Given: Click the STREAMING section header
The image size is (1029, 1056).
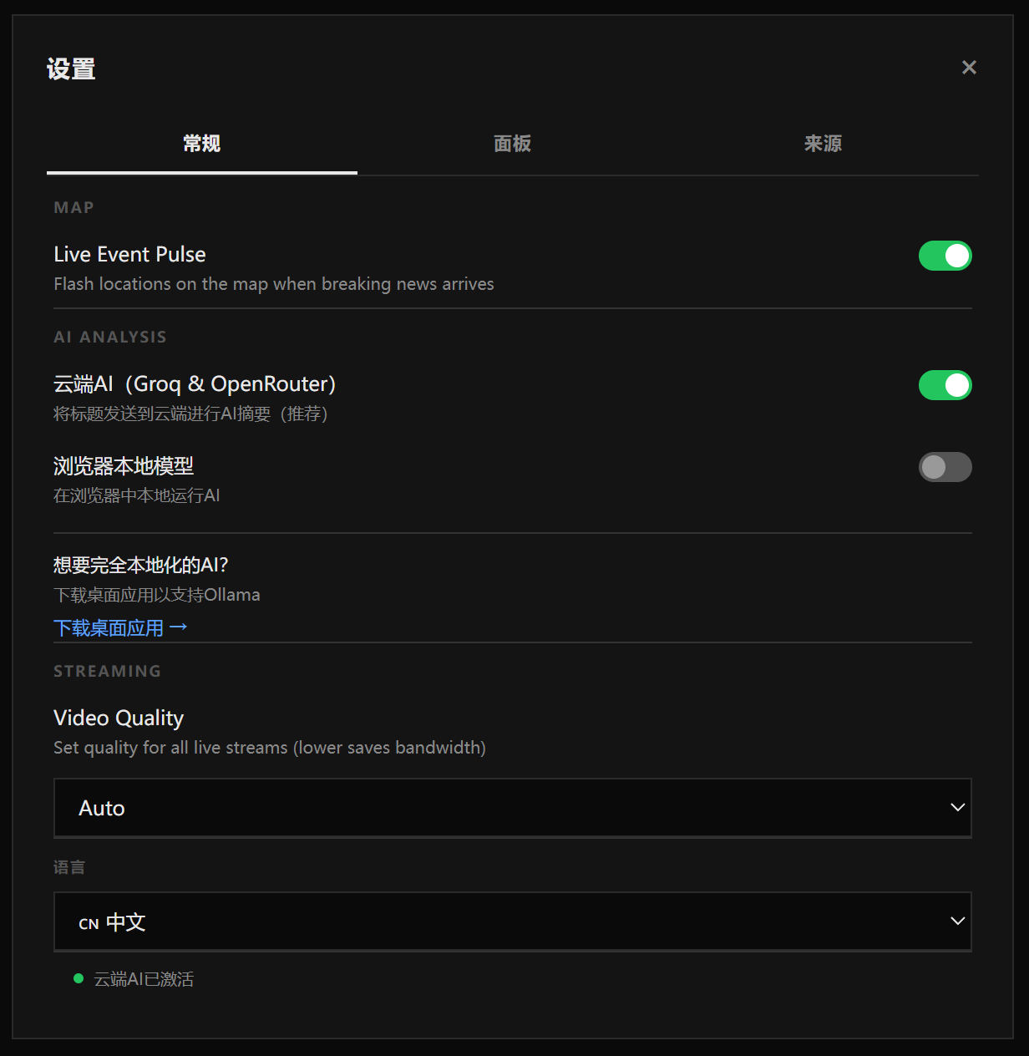Looking at the screenshot, I should 107,670.
